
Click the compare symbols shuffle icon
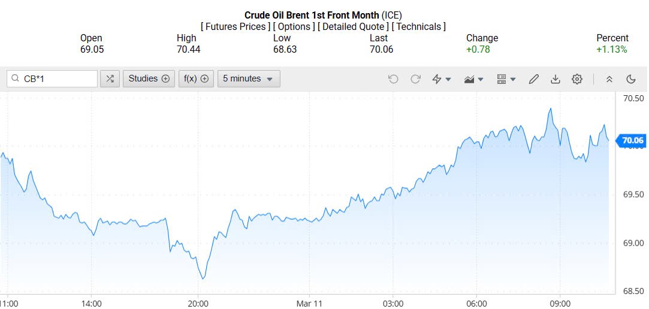[110, 78]
